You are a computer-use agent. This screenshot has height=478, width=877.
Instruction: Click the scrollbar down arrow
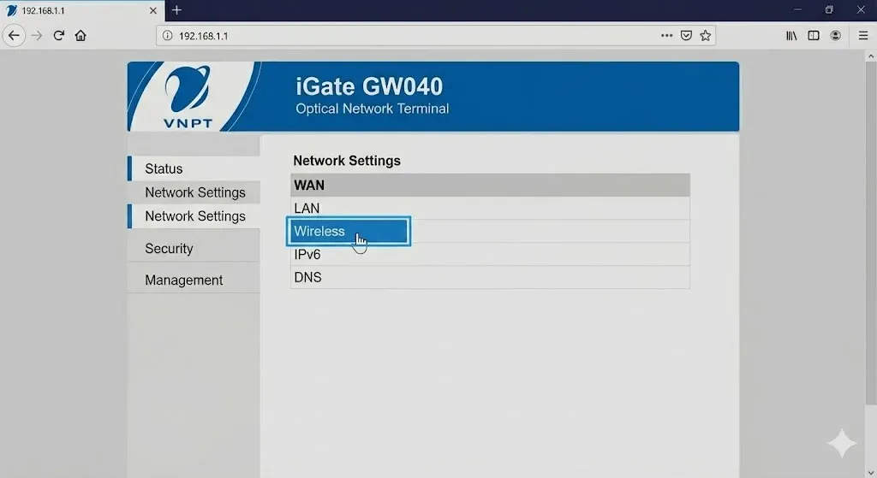(871, 472)
